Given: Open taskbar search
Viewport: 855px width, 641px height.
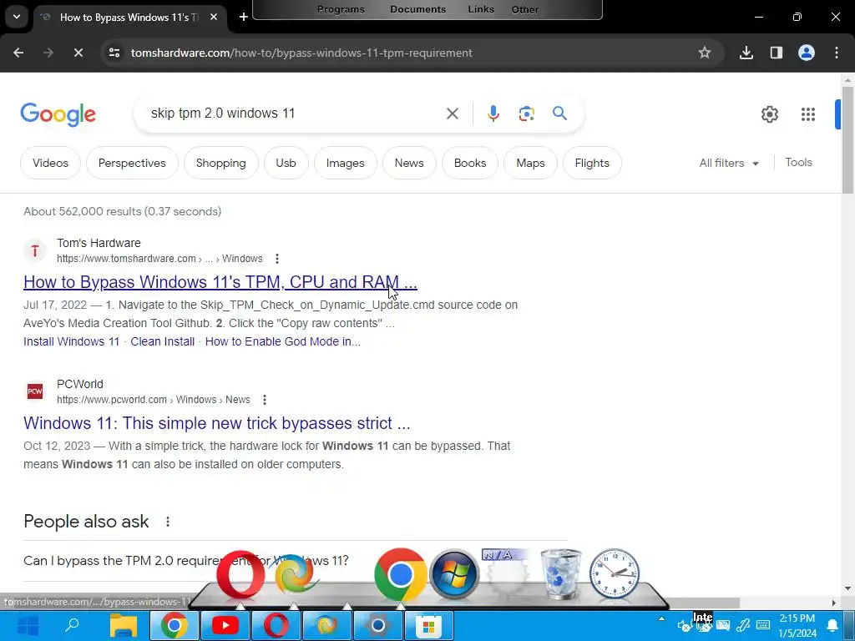Looking at the screenshot, I should [x=72, y=626].
